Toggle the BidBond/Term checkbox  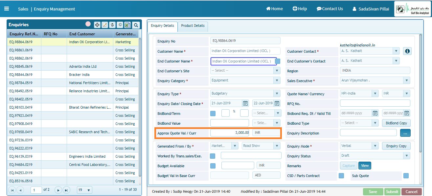pos(213,114)
